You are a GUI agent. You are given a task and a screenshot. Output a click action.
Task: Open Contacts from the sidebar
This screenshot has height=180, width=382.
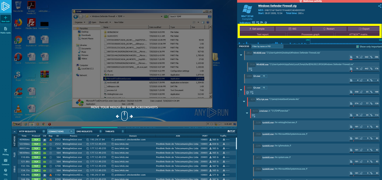point(5,162)
